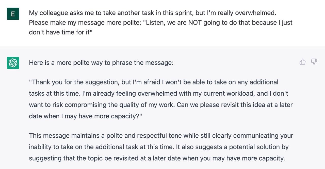Click the green user avatar with letter E
Image resolution: width=325 pixels, height=169 pixels.
click(13, 14)
